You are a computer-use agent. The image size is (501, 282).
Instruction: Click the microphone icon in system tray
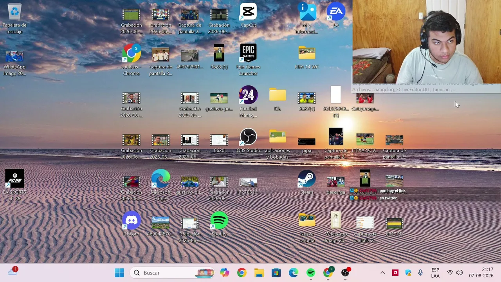(420, 273)
